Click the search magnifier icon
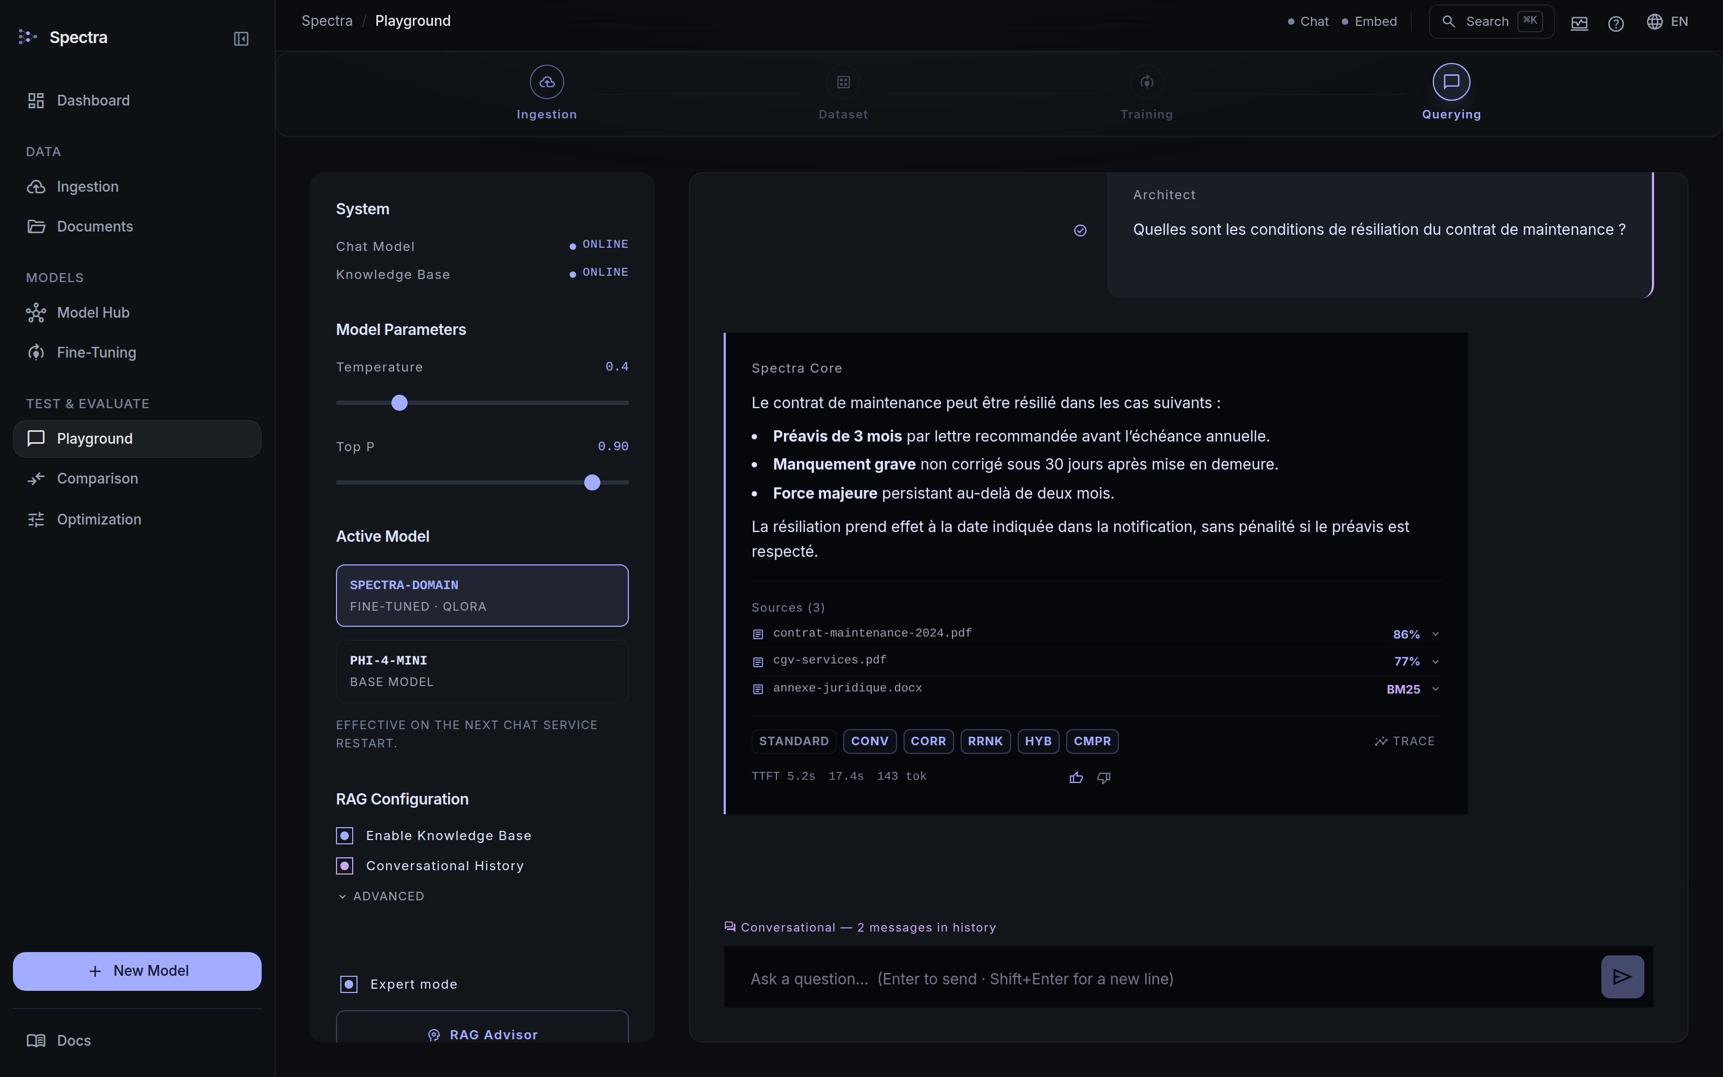This screenshot has height=1077, width=1723. [x=1448, y=22]
